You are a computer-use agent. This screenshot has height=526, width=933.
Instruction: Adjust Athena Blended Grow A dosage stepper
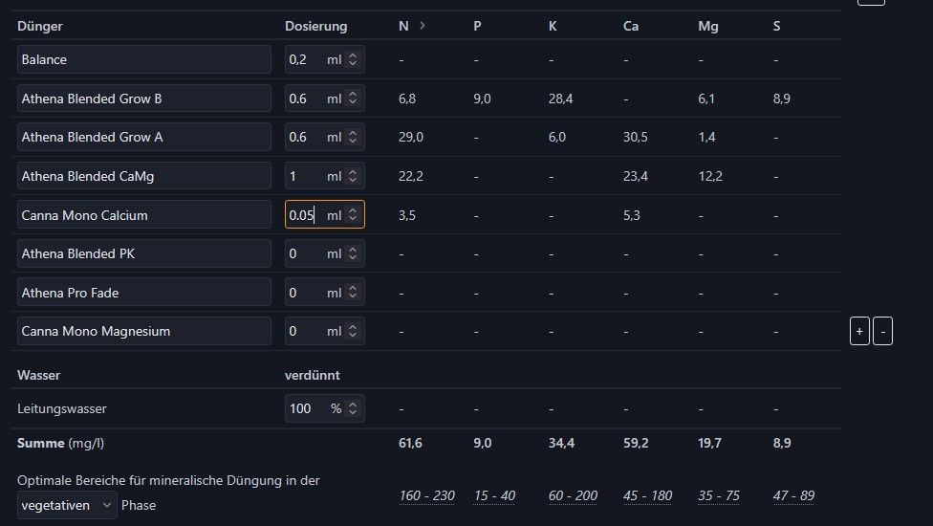click(x=353, y=137)
